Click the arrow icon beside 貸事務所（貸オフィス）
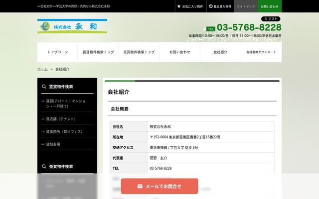This screenshot has height=199, width=319. click(x=43, y=131)
